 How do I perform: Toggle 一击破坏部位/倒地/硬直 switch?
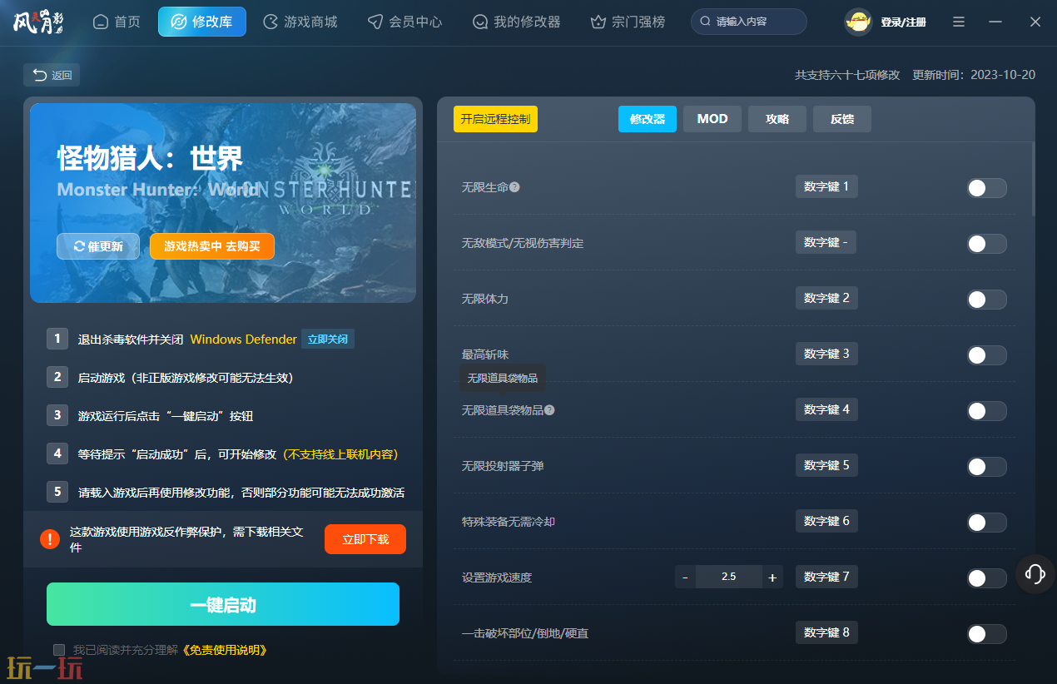point(986,634)
